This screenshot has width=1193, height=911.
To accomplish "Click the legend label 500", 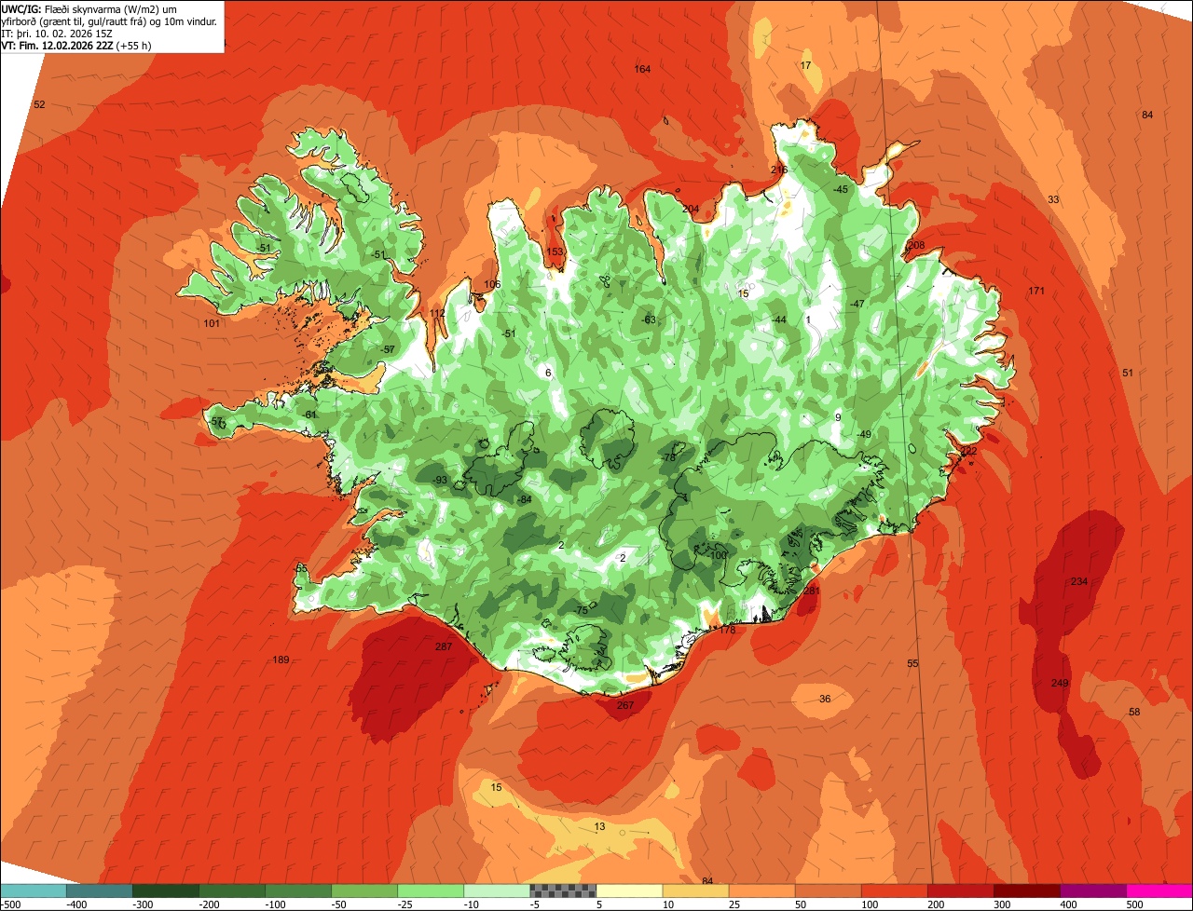I will (x=1133, y=904).
